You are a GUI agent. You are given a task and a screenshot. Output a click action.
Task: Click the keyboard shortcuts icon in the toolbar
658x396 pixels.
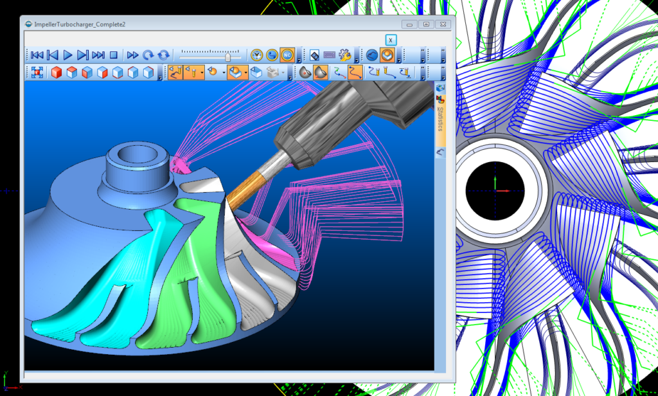point(330,55)
